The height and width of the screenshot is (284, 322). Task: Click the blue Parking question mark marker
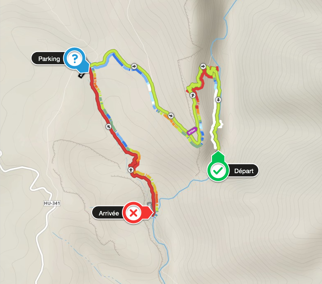(74, 59)
